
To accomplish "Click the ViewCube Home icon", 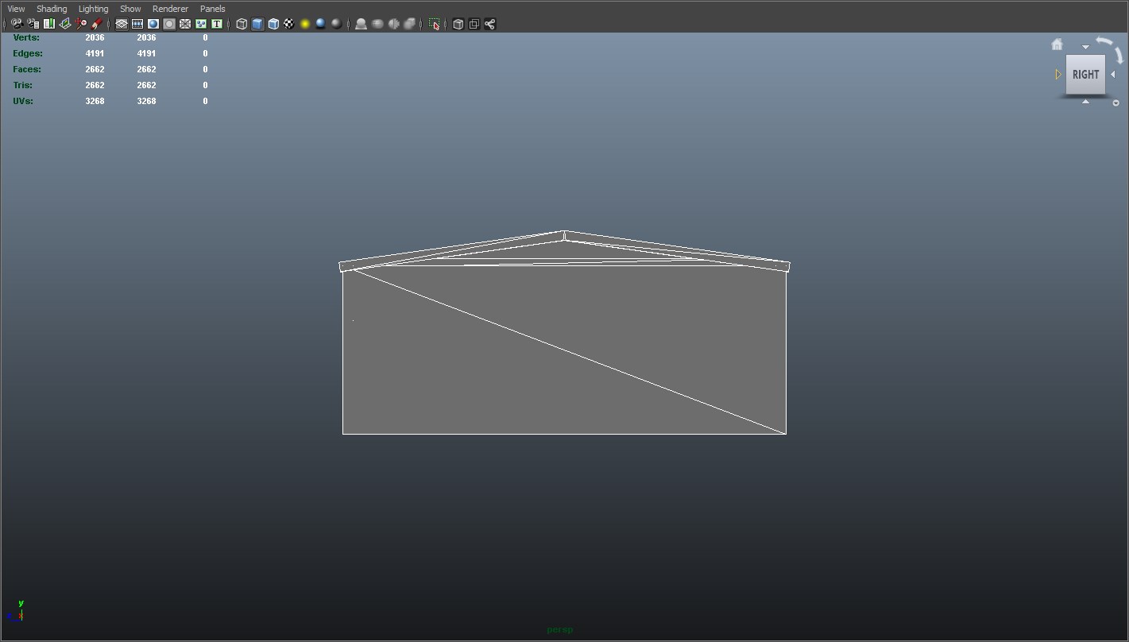I will (x=1057, y=44).
